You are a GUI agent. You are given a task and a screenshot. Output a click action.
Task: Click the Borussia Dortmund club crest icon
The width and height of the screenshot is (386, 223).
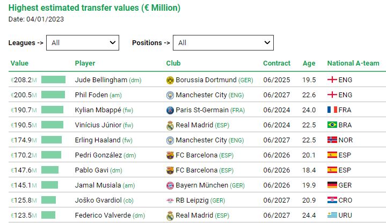(x=170, y=80)
